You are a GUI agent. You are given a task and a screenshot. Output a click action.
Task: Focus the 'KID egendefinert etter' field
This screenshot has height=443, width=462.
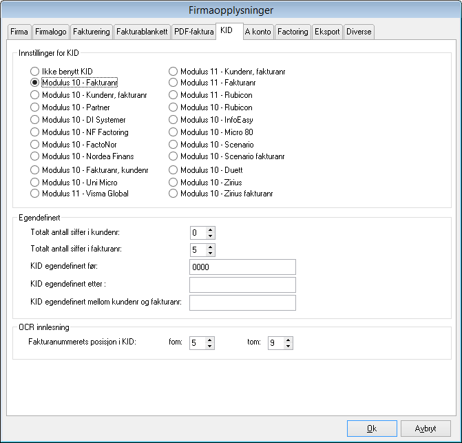(242, 285)
